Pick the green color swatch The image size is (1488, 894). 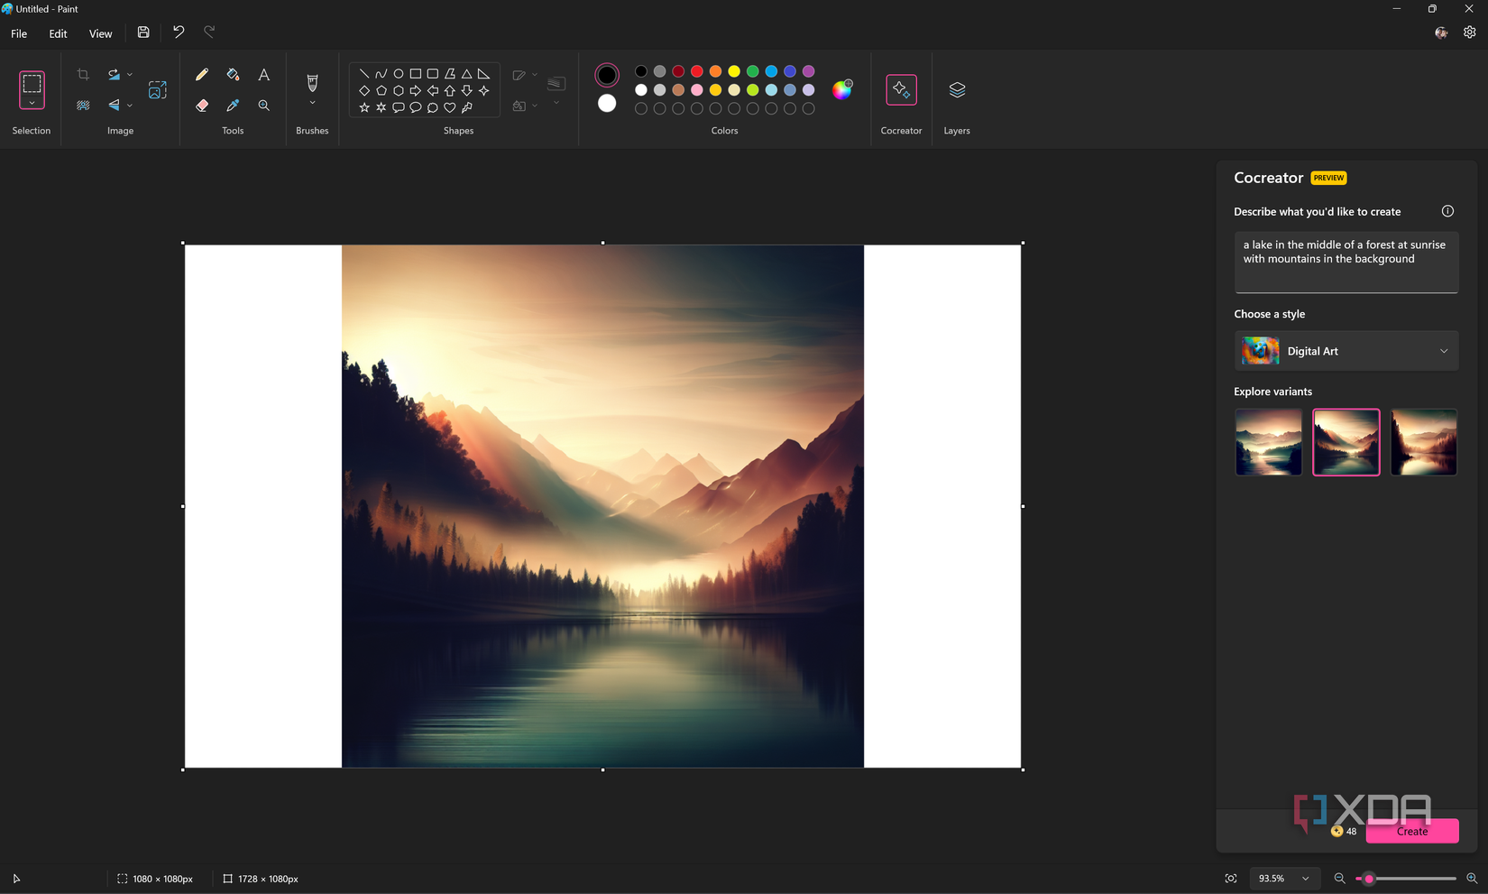click(x=753, y=71)
